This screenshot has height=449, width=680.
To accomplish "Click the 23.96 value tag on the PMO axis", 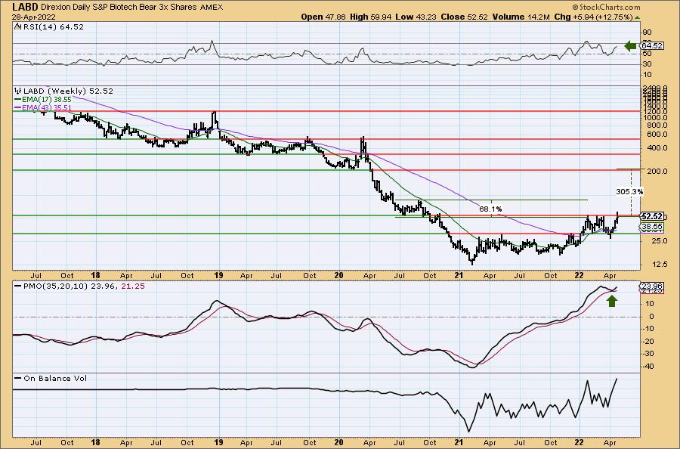I will coord(652,286).
